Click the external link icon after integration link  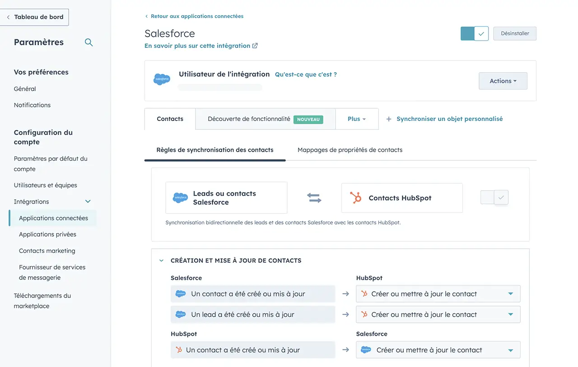pos(255,46)
